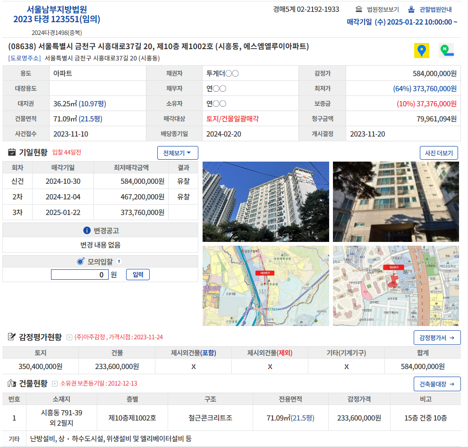Click the courthouse icon beside 법원정보보기
The width and height of the screenshot is (468, 447).
[359, 9]
